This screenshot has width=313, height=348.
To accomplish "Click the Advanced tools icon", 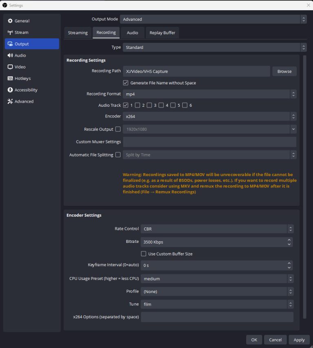I will pyautogui.click(x=11, y=101).
